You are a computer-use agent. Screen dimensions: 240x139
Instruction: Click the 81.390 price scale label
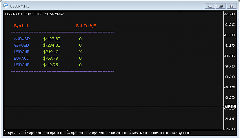[230, 35]
